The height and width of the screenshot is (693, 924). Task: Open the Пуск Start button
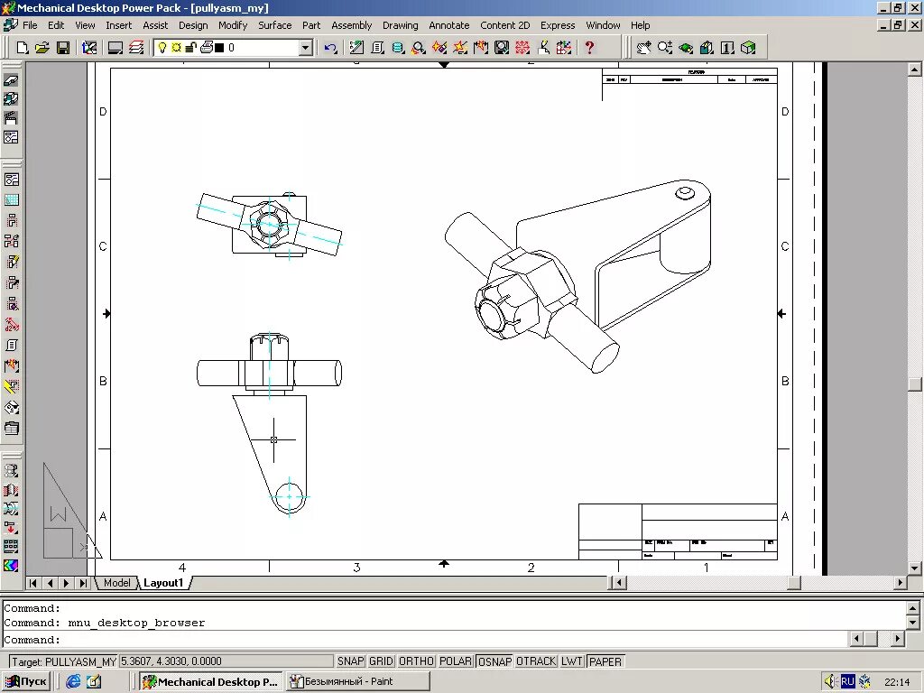pos(26,681)
